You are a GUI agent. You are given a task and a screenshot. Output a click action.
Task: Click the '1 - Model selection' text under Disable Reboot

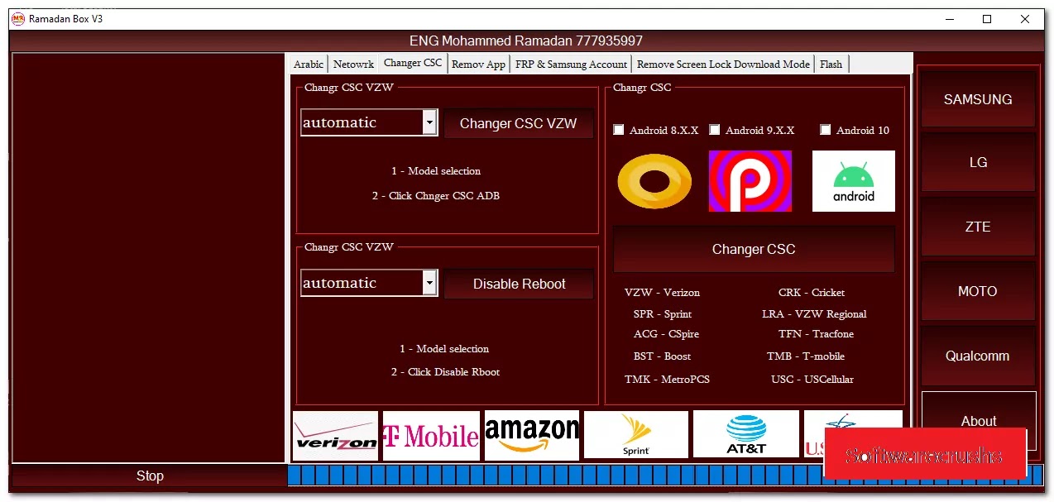click(444, 348)
